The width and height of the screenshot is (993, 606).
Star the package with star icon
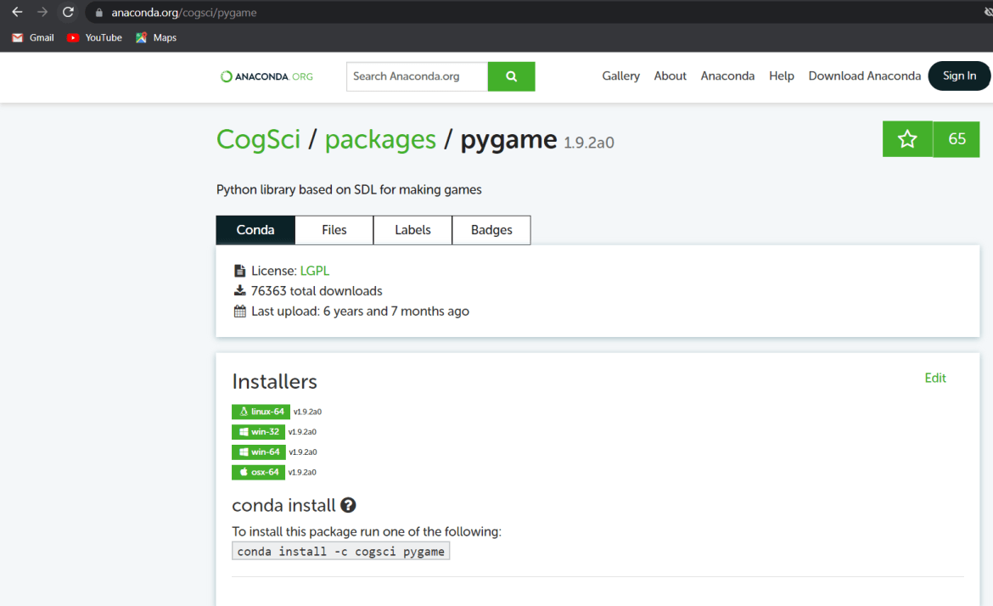click(907, 139)
